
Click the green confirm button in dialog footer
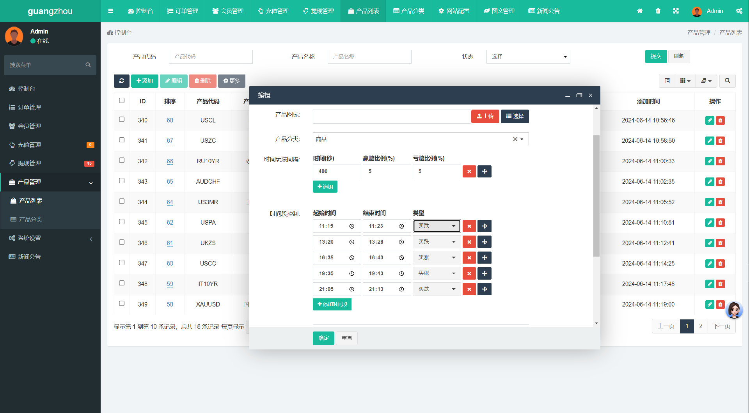(323, 338)
